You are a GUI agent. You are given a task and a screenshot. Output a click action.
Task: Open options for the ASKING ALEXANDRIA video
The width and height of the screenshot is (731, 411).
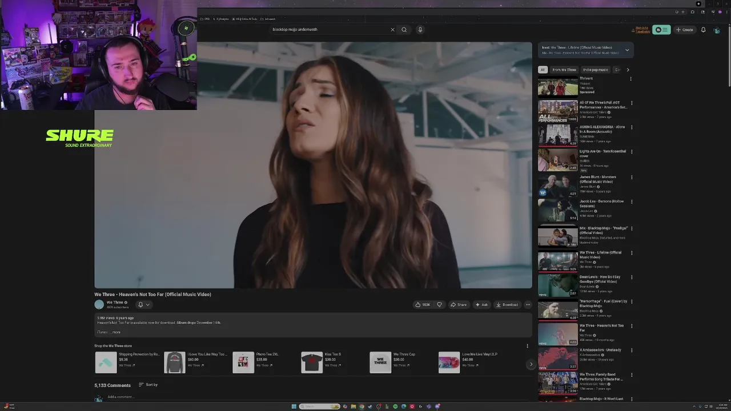(632, 127)
